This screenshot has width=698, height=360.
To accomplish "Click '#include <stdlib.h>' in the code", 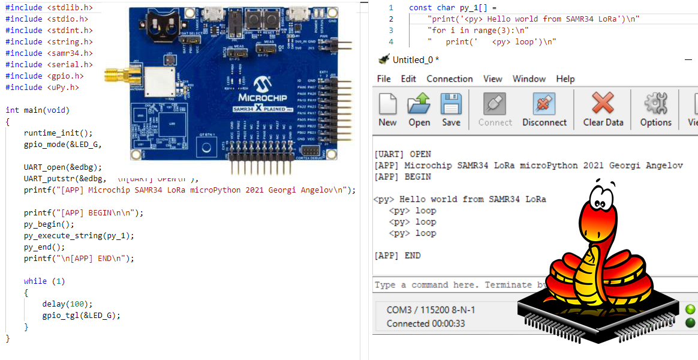I will tap(49, 8).
